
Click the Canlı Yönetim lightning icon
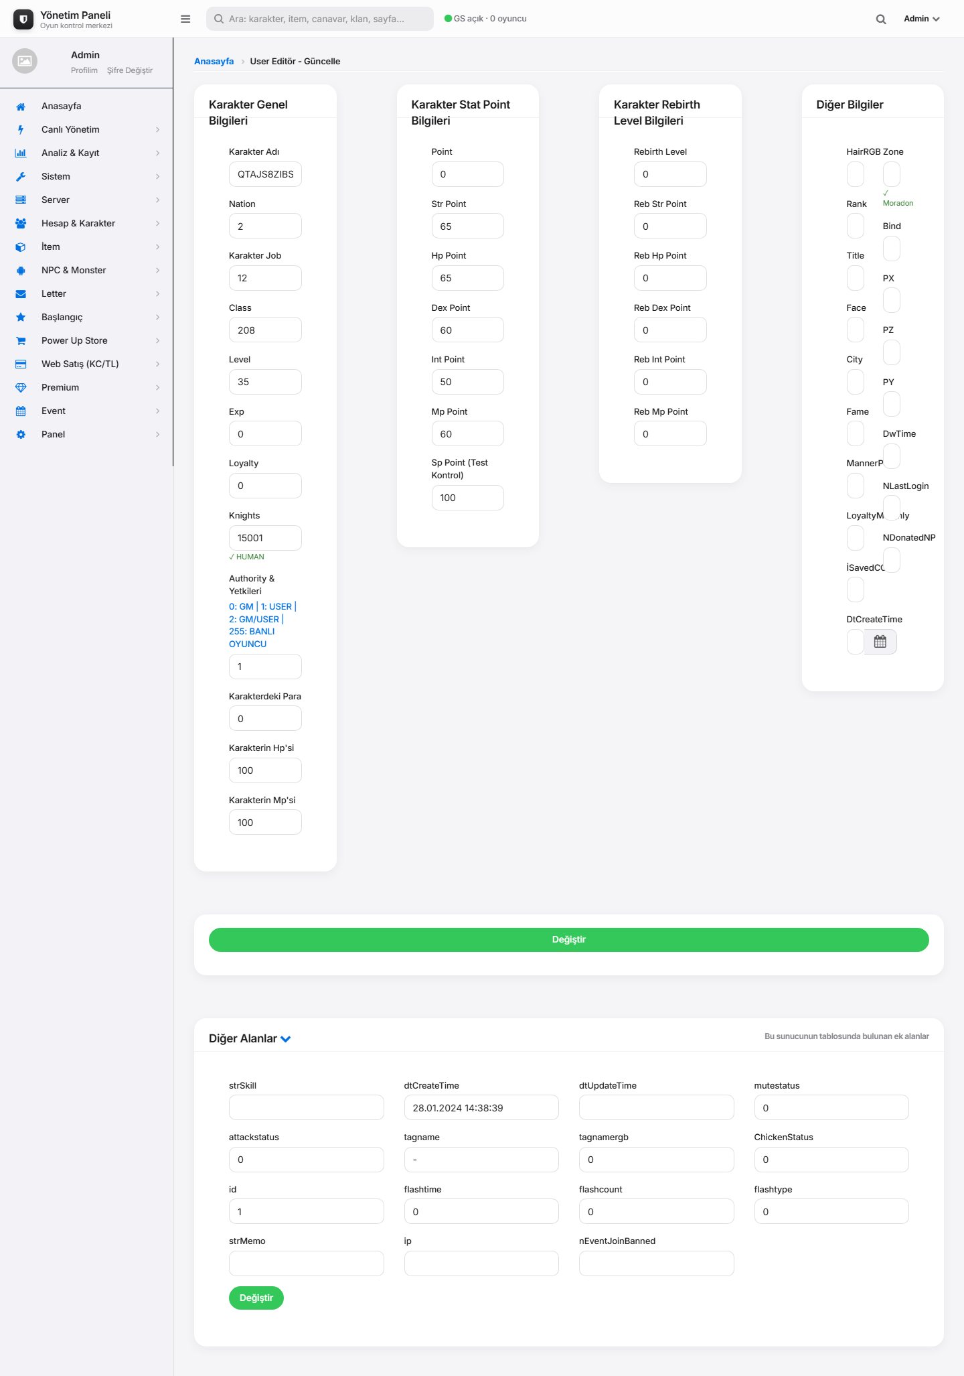pos(21,130)
